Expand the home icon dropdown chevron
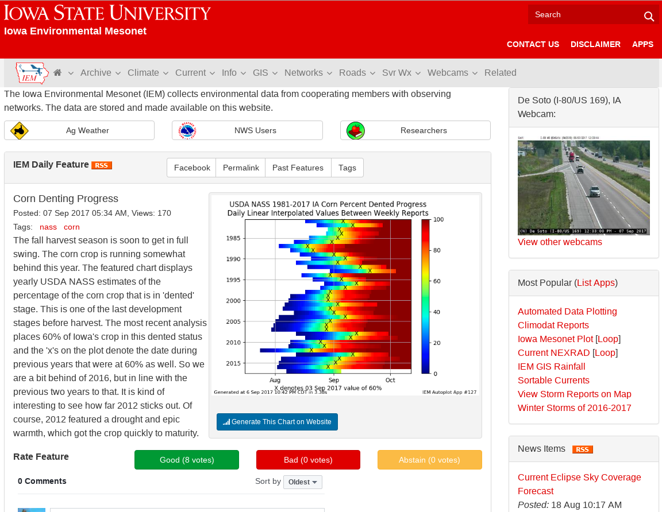Viewport: 662px width, 512px height. click(x=71, y=73)
